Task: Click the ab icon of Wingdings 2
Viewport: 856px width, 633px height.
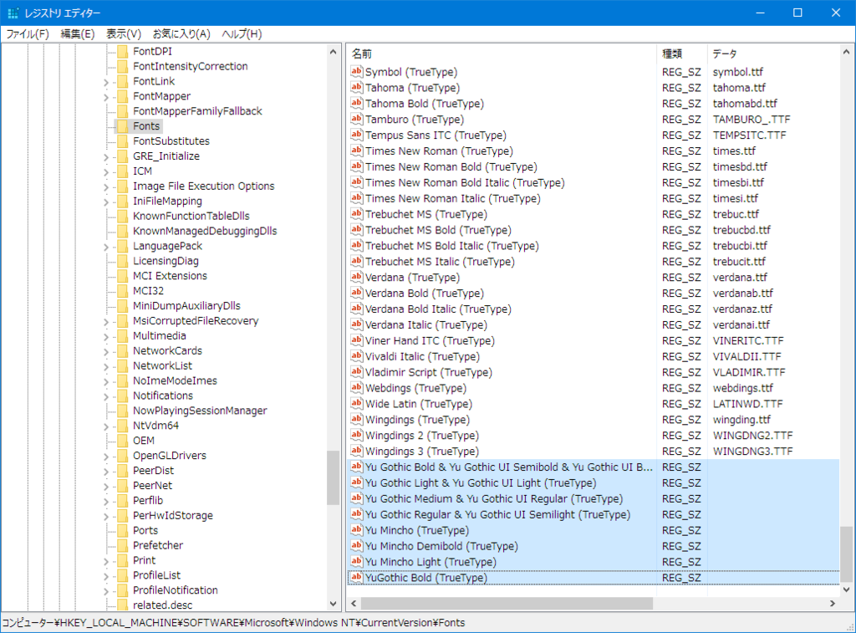Action: click(x=356, y=436)
